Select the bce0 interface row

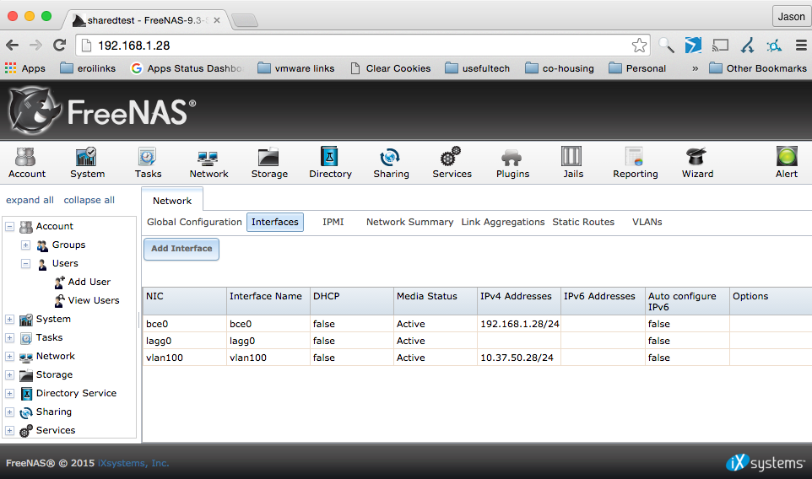[477, 324]
